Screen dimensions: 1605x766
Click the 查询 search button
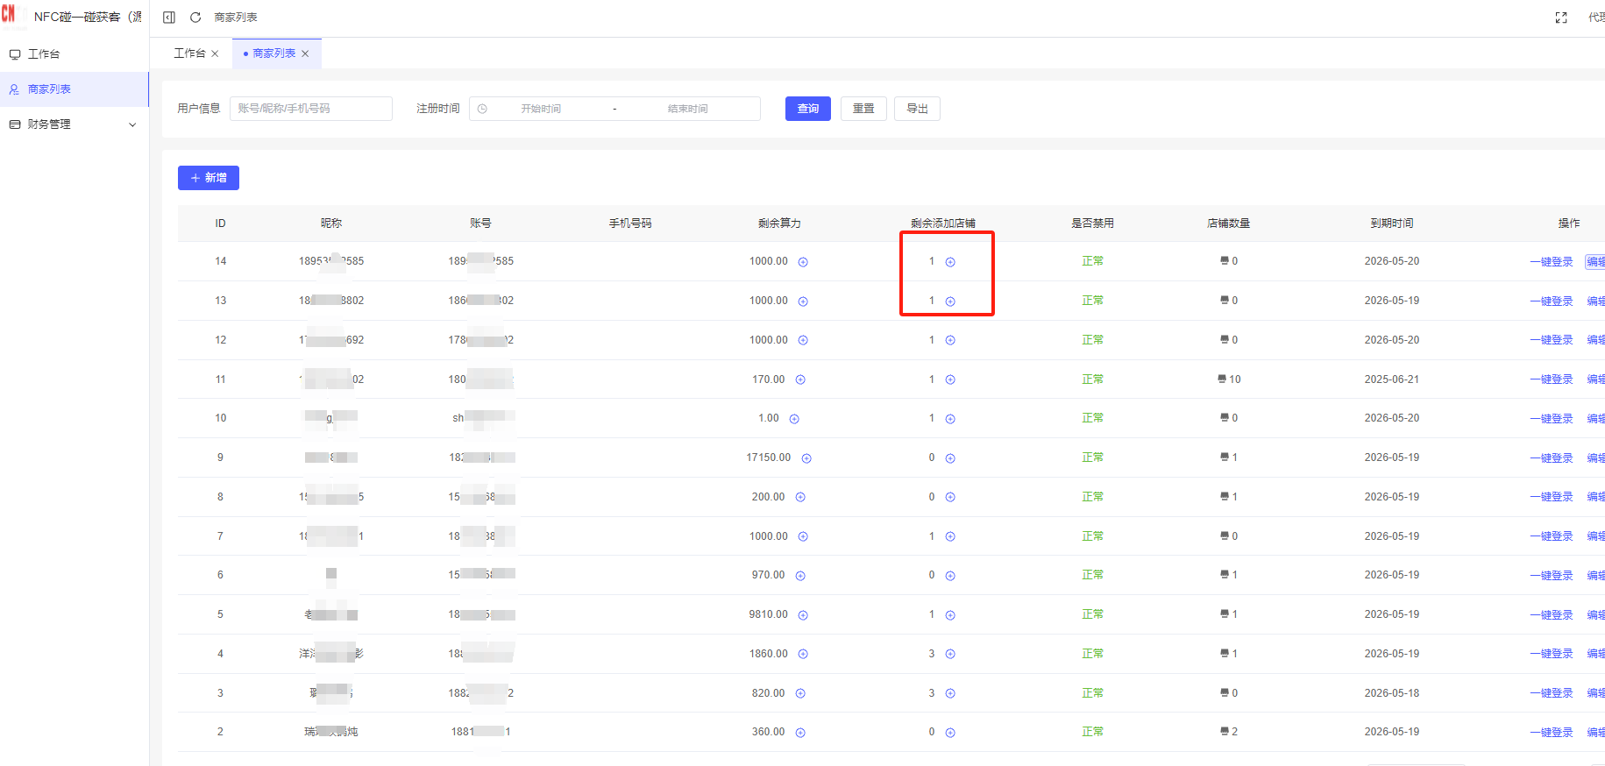pyautogui.click(x=807, y=109)
